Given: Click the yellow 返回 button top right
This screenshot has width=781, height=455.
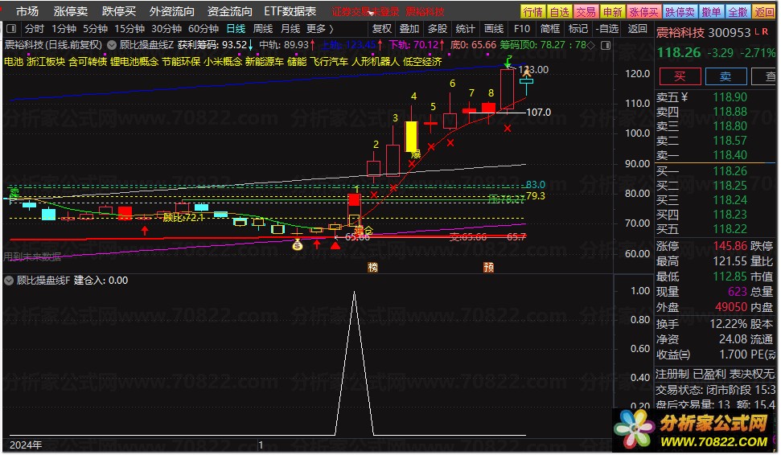Looking at the screenshot, I should [x=763, y=11].
